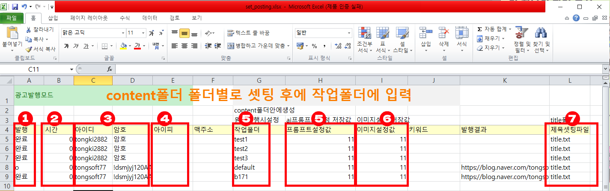This screenshot has width=610, height=191.
Task: Click the Insert Function fx icon
Action: coord(110,69)
